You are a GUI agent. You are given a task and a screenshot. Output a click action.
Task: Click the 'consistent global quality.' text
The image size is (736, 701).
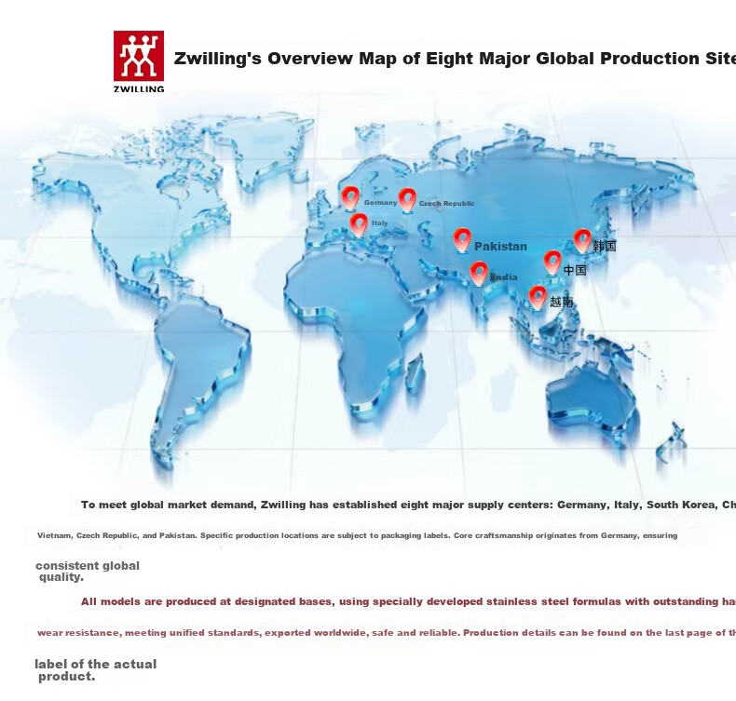click(x=88, y=571)
